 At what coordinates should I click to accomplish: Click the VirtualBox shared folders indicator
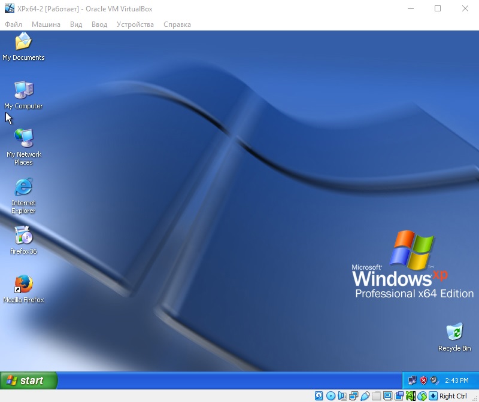[x=377, y=396]
